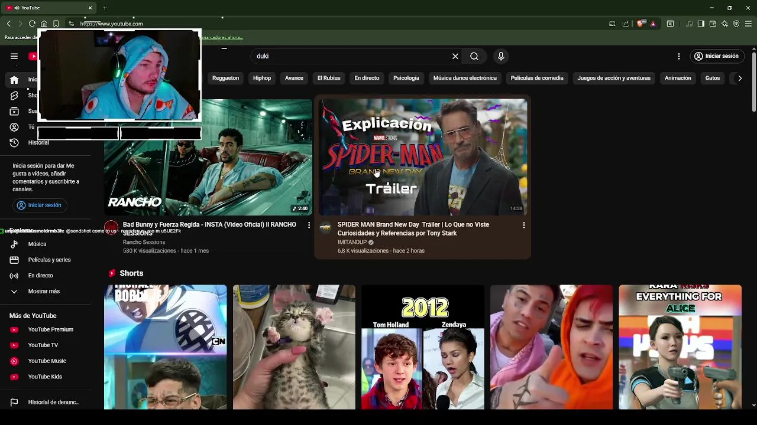Open YouTube Kids link

point(46,377)
